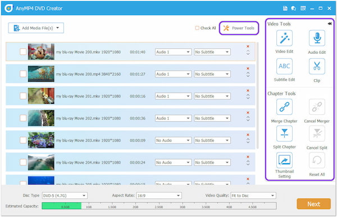Open the Audio Edit tool
This screenshot has width=337, height=217.
pyautogui.click(x=317, y=38)
